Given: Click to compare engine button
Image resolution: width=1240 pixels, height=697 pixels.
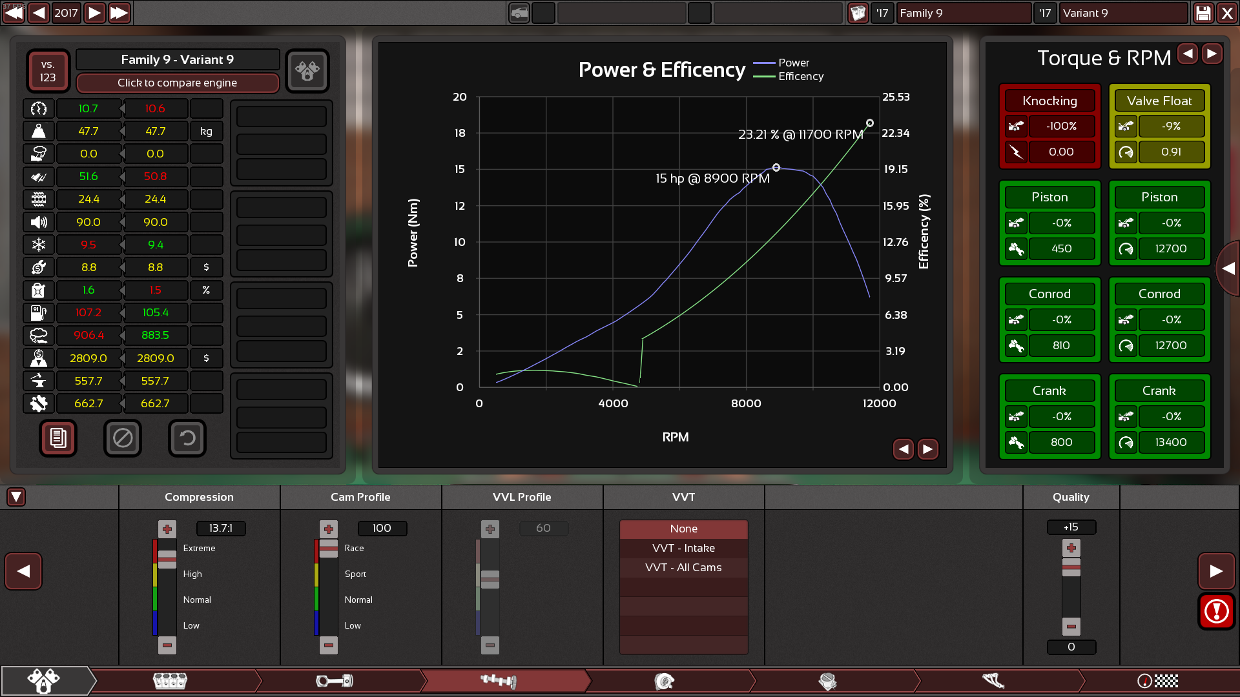Looking at the screenshot, I should [x=177, y=83].
